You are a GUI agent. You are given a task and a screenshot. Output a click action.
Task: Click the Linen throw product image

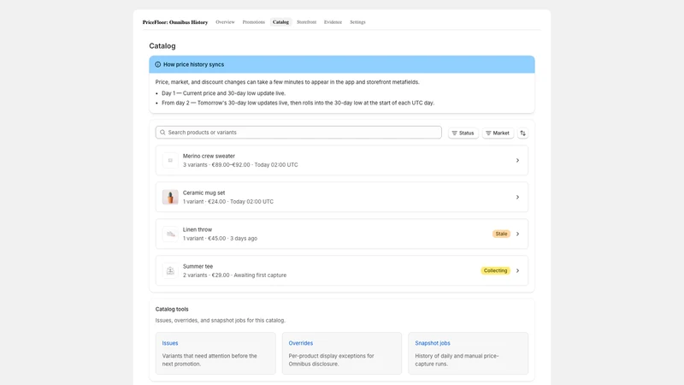pos(170,234)
